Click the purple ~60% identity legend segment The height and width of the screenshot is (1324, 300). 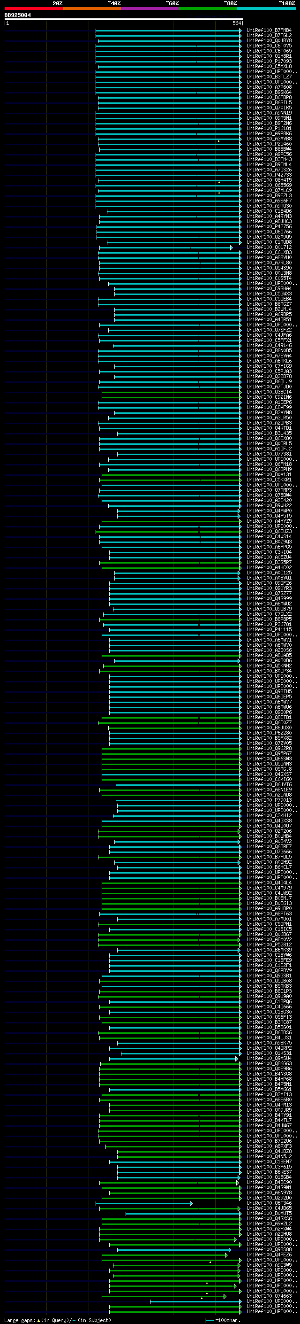point(150,8)
